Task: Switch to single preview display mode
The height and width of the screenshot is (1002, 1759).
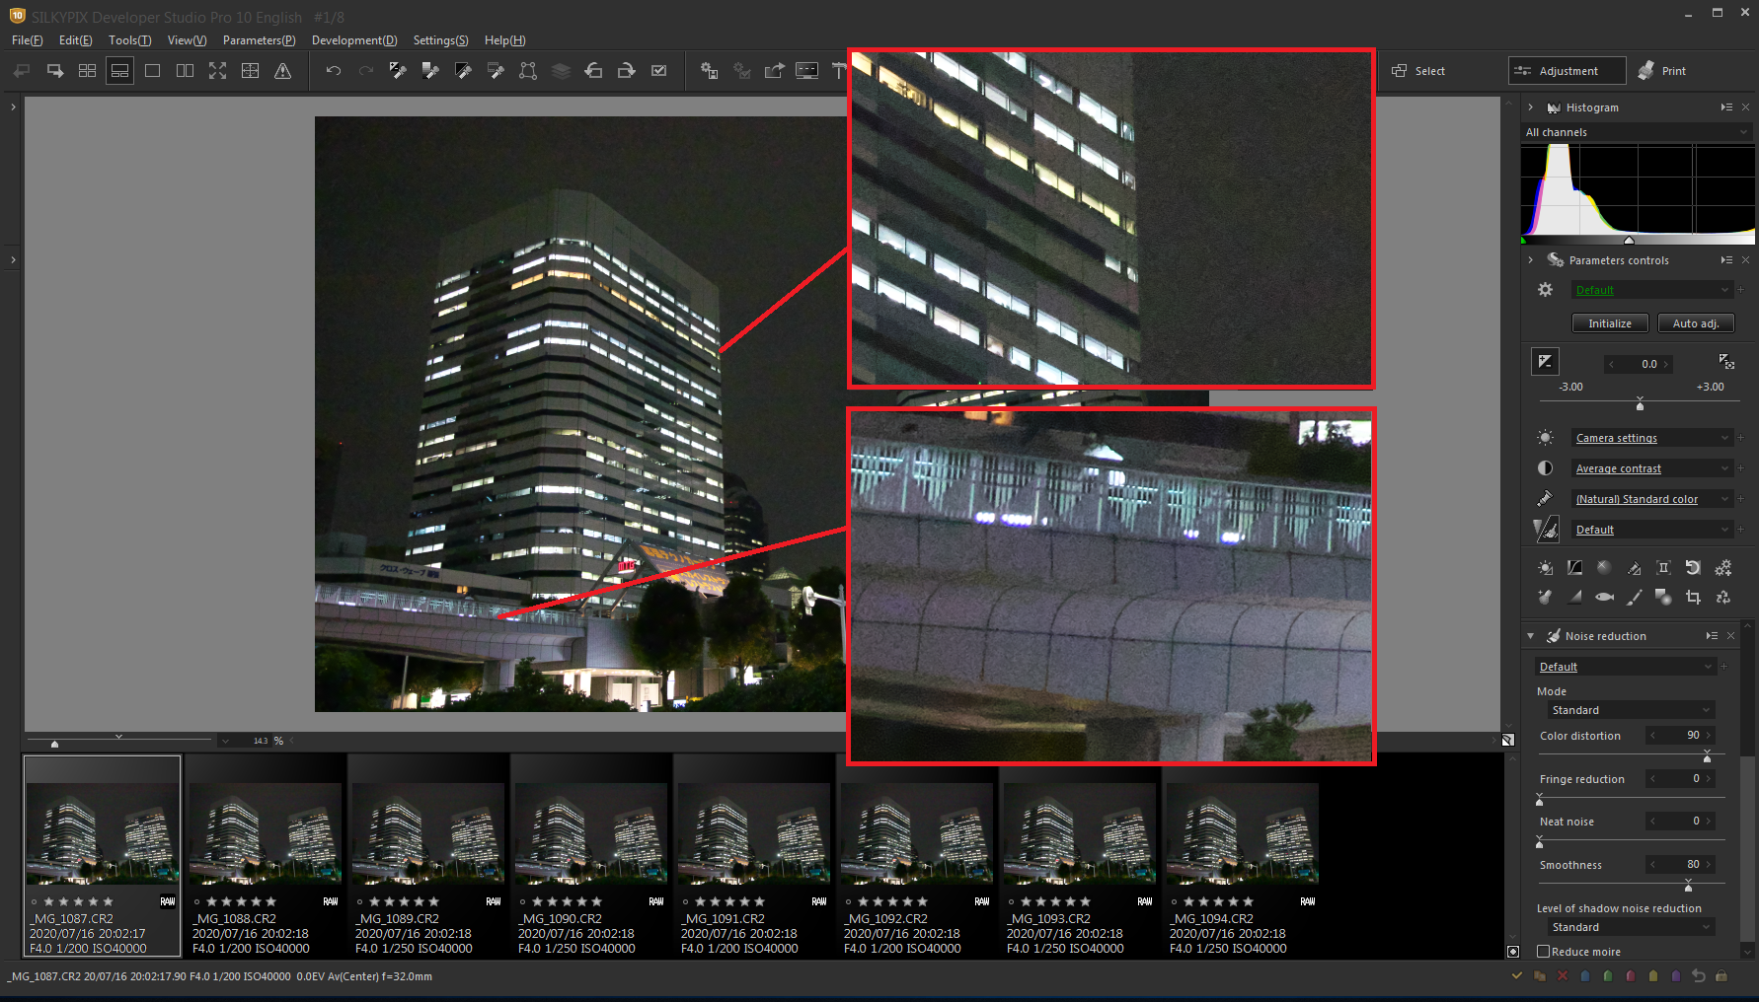Action: [x=152, y=71]
